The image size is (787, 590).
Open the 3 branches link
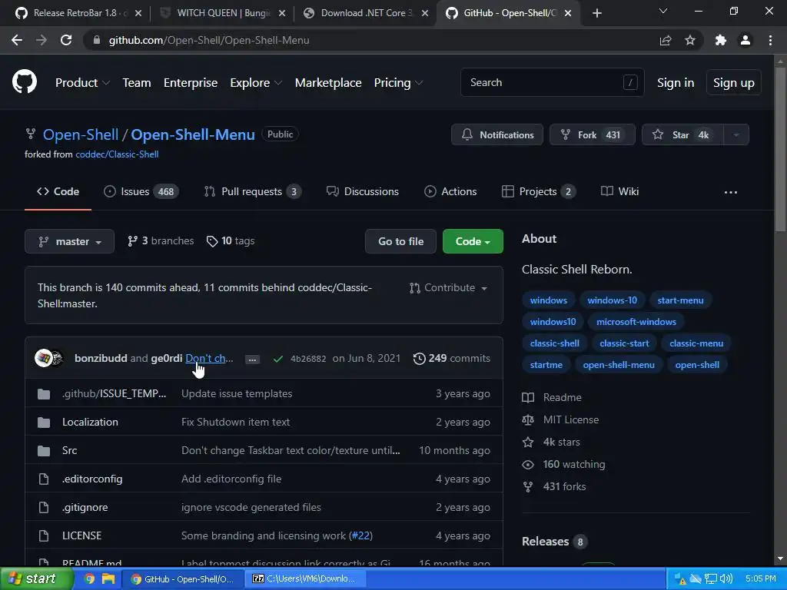point(161,241)
